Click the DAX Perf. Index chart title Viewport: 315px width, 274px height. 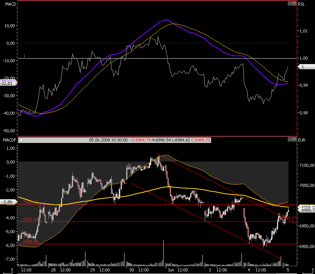pyautogui.click(x=55, y=140)
